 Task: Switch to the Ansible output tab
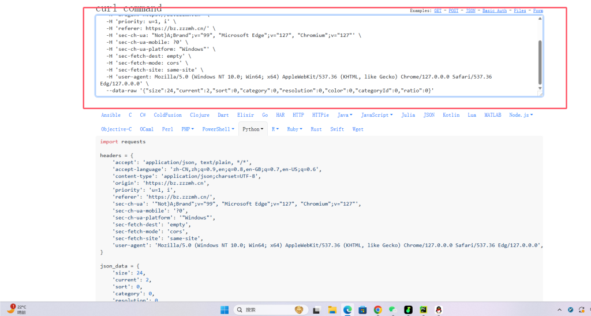pos(111,115)
